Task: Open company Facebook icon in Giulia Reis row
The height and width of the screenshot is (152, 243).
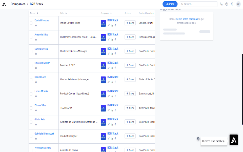Action: click(115, 124)
